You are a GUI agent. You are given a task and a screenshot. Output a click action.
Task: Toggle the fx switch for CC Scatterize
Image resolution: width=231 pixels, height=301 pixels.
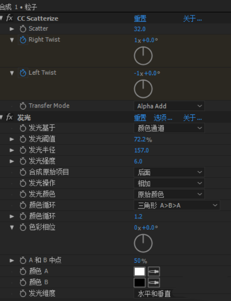click(9, 18)
